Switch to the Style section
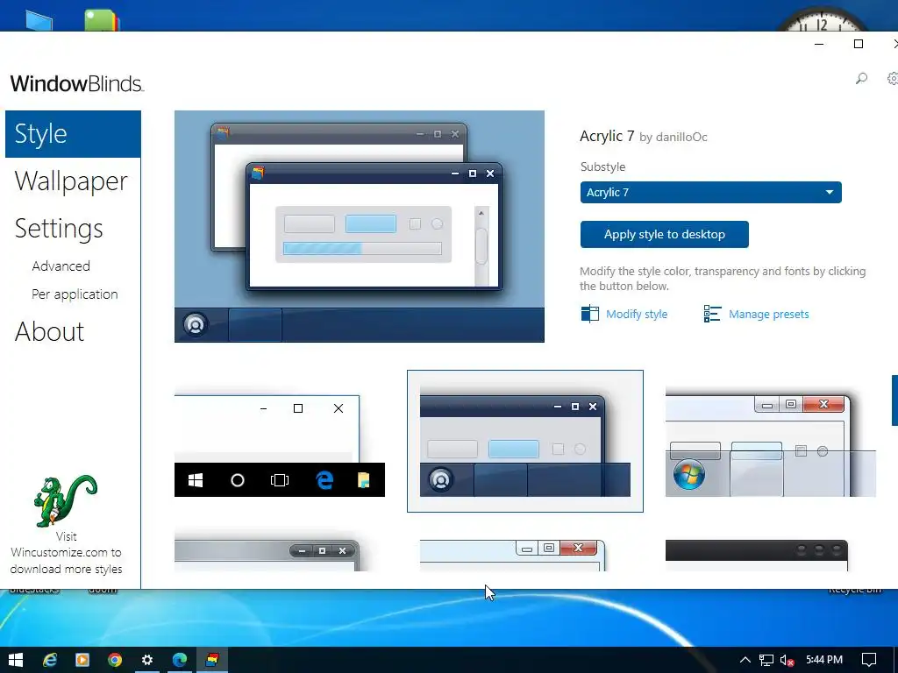The height and width of the screenshot is (673, 898). click(74, 134)
